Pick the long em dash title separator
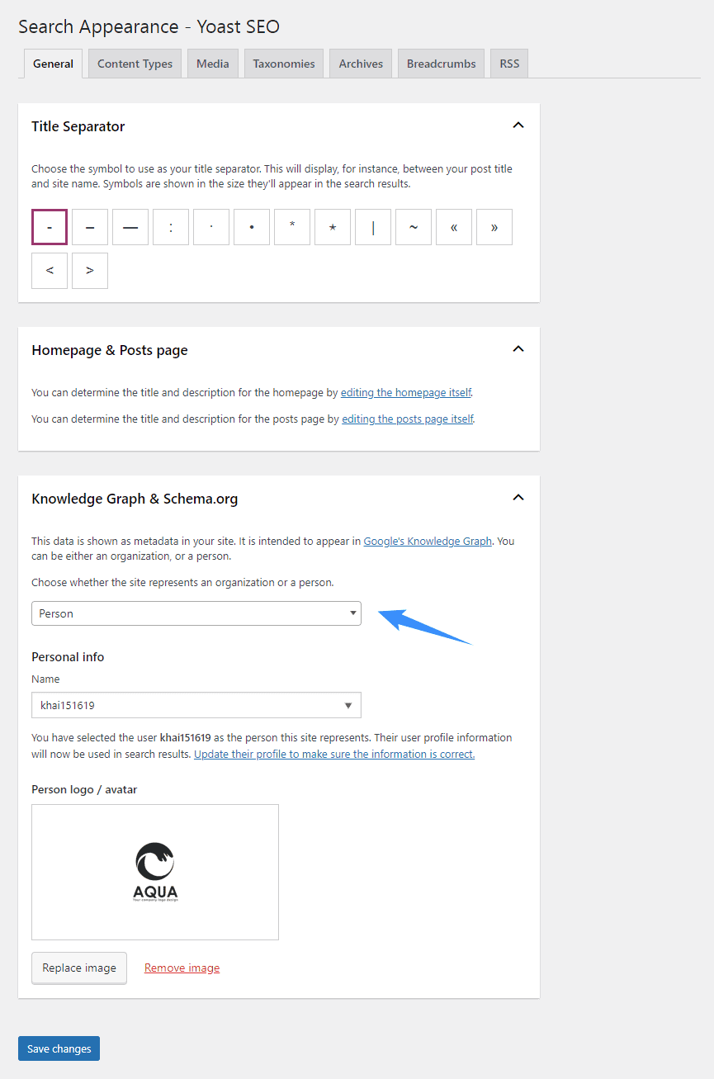The height and width of the screenshot is (1079, 714). (x=130, y=227)
